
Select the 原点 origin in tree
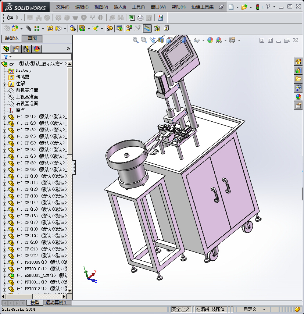point(21,110)
